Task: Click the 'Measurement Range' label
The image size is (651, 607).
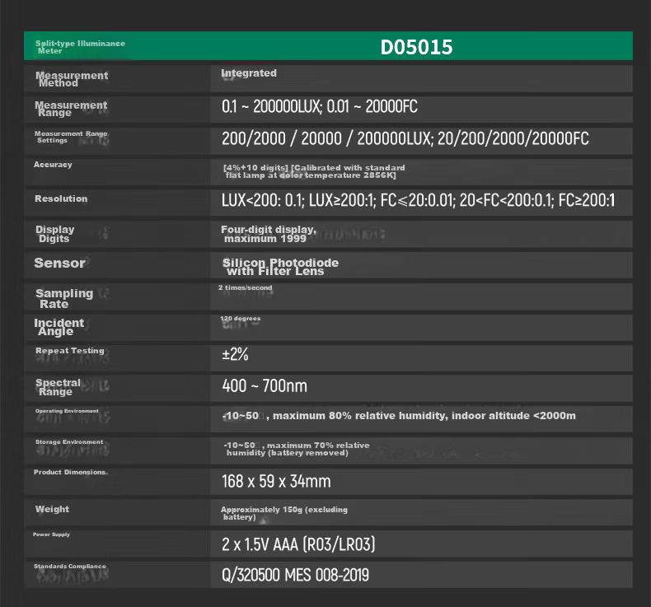Action: tap(71, 109)
